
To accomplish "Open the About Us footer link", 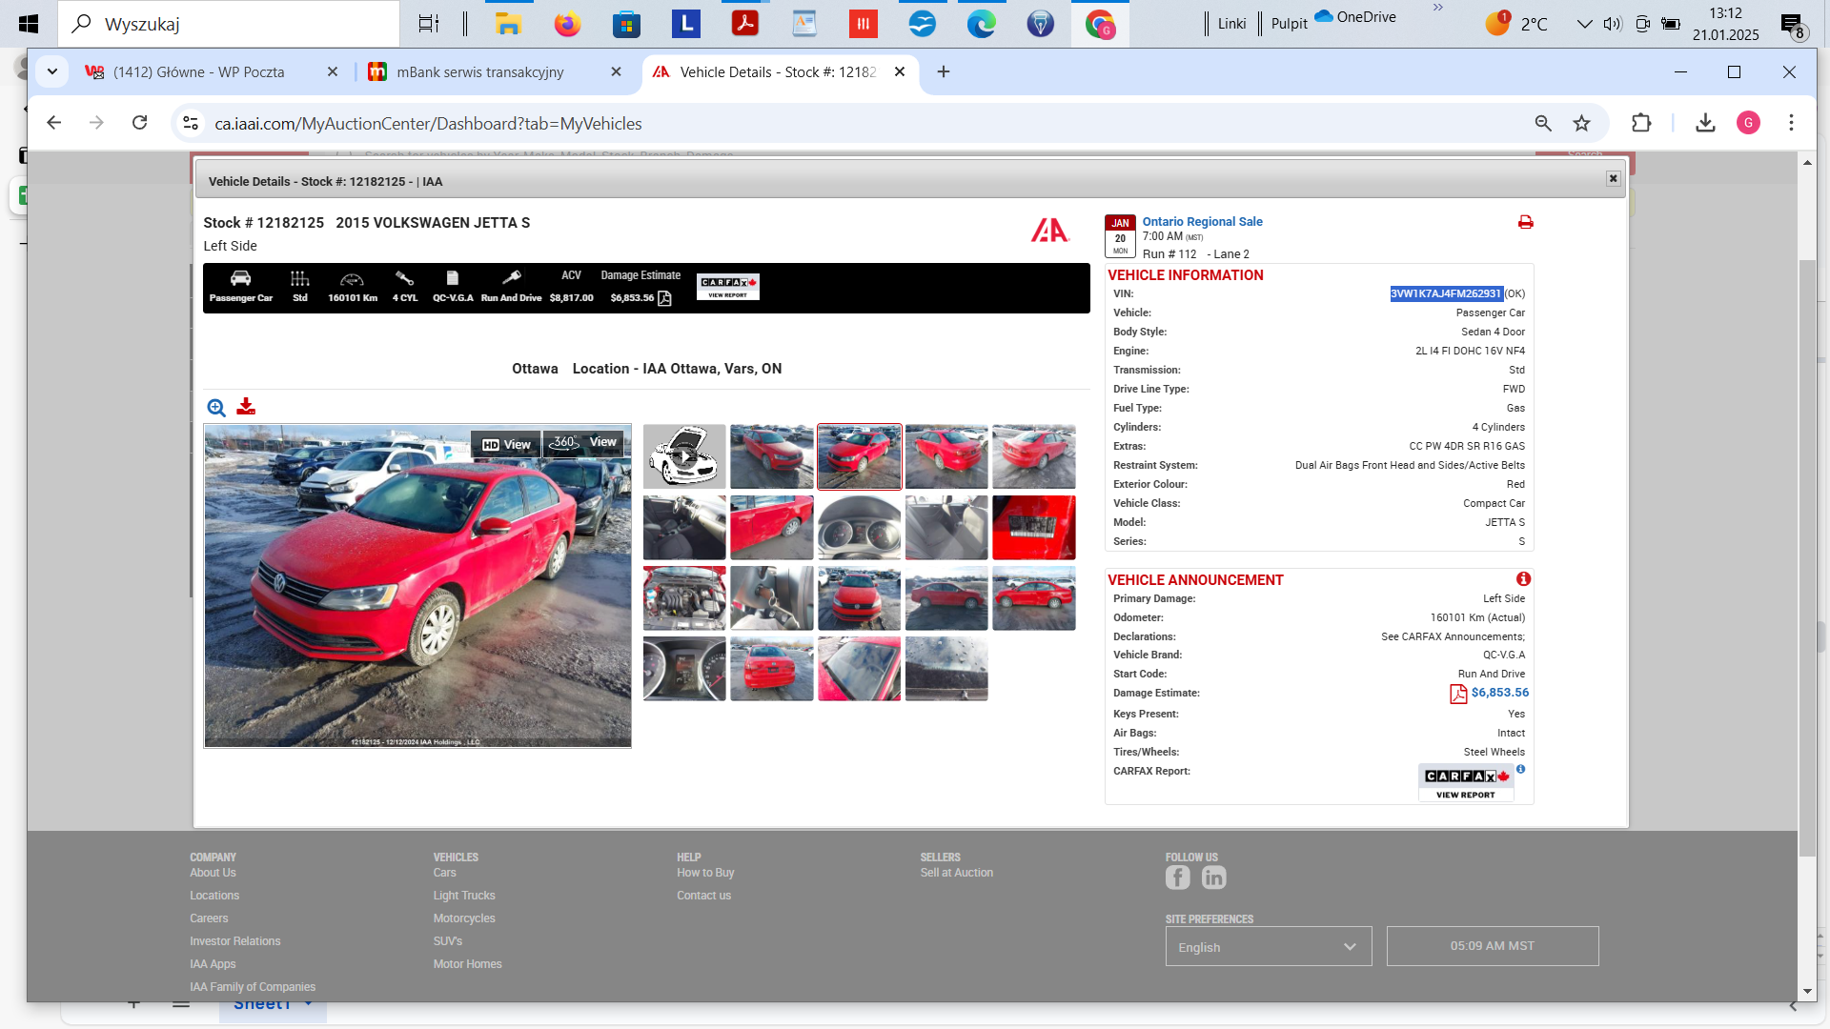I will 213,873.
